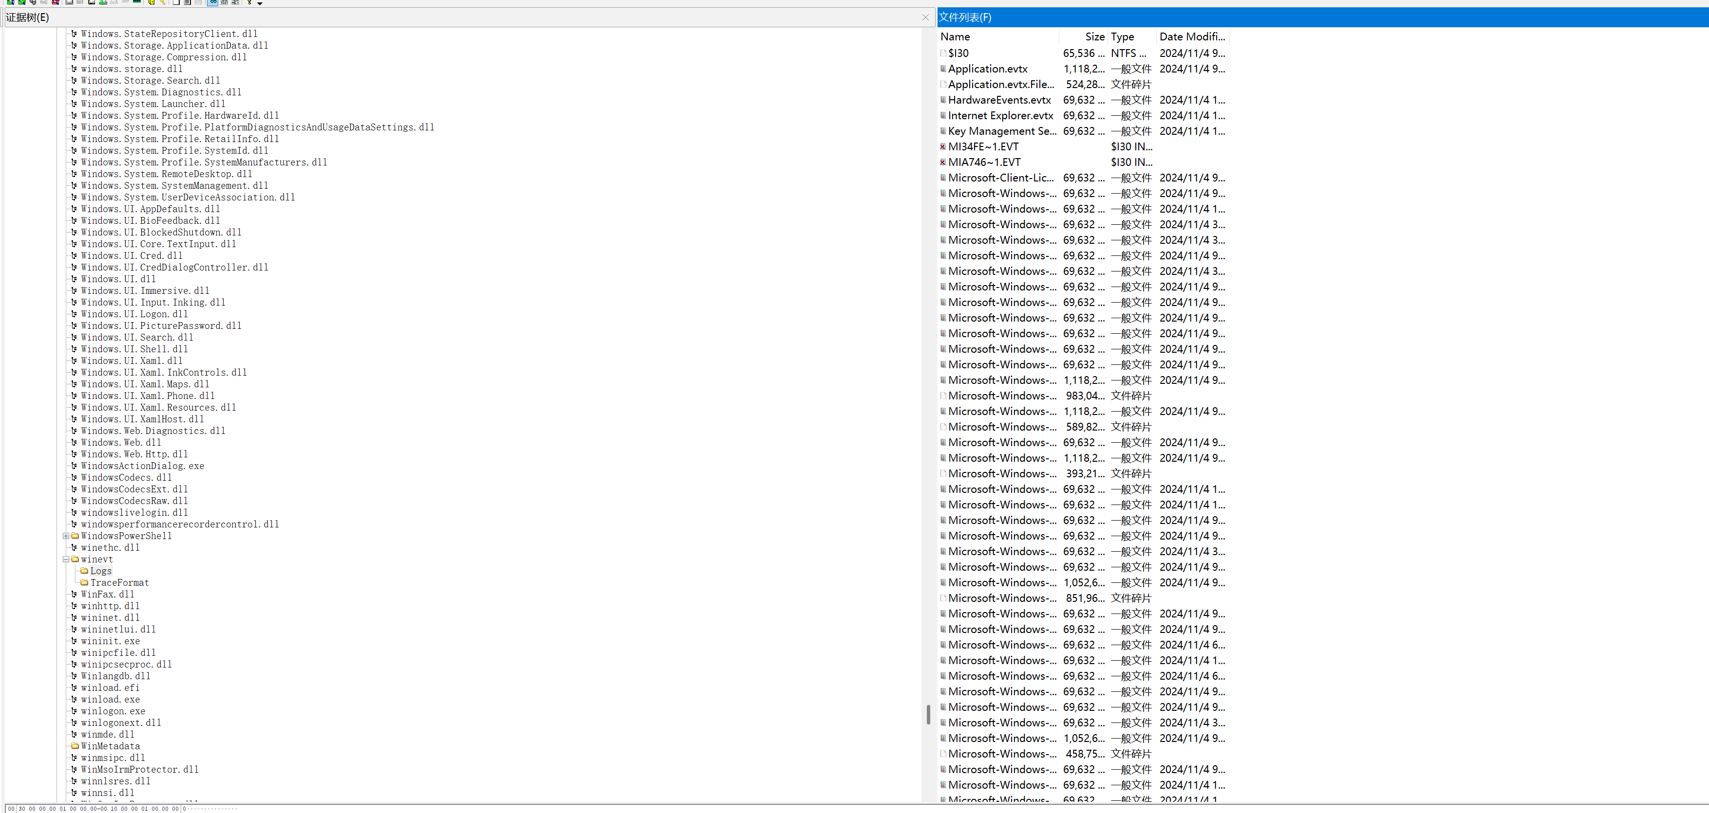The width and height of the screenshot is (1709, 813).
Task: Close the evidence tree panel with X
Action: [925, 17]
